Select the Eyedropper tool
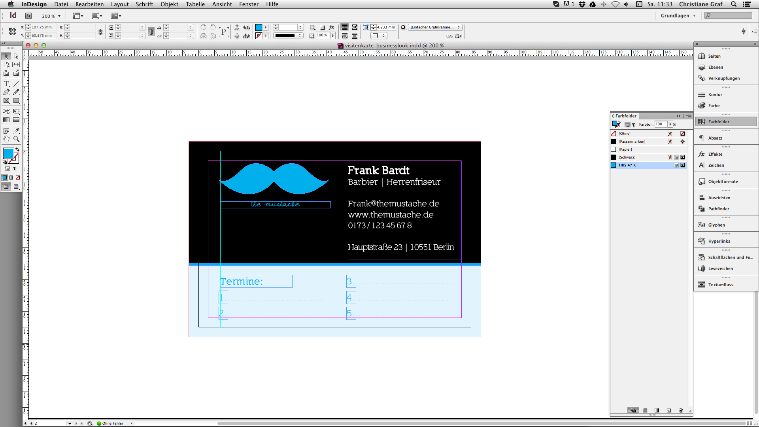 pos(16,130)
